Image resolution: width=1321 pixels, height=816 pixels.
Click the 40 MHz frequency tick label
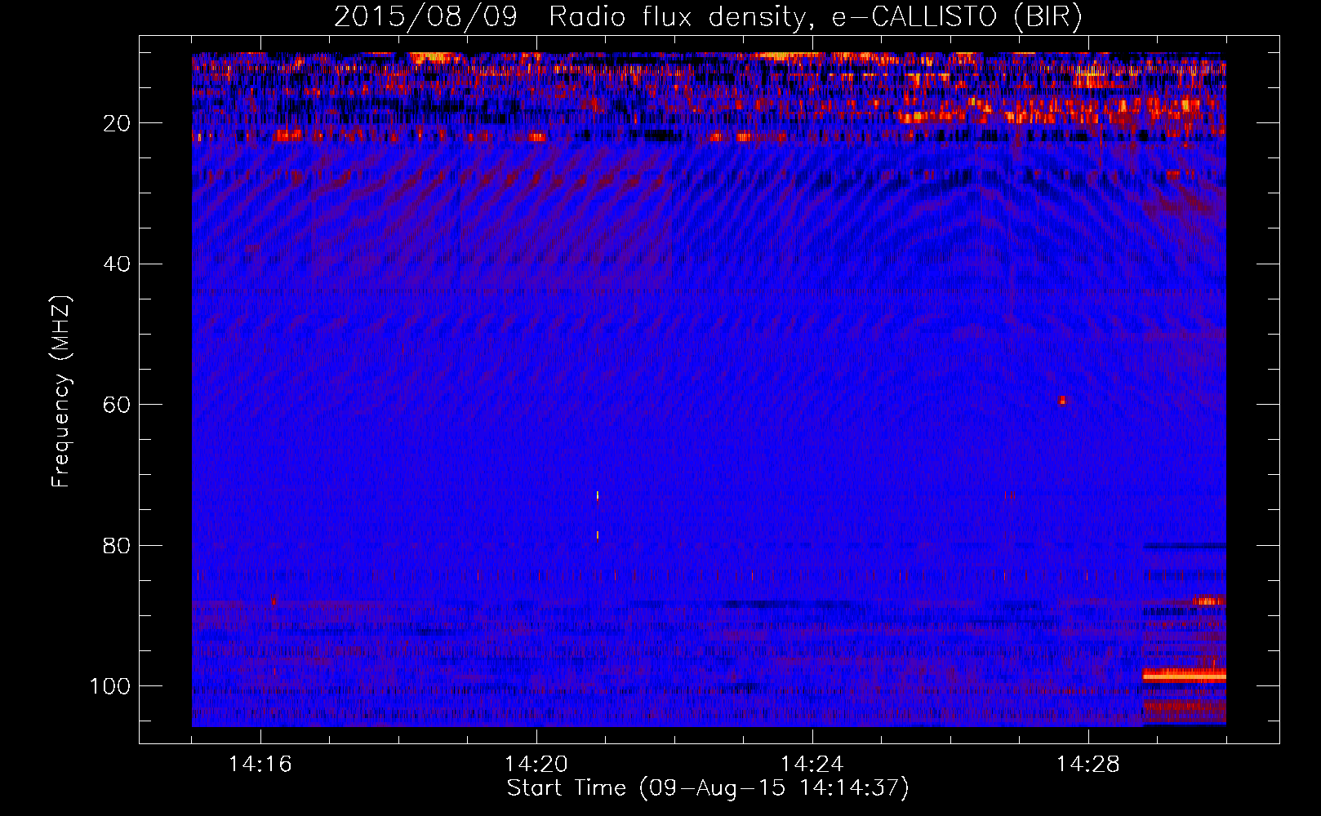point(117,264)
